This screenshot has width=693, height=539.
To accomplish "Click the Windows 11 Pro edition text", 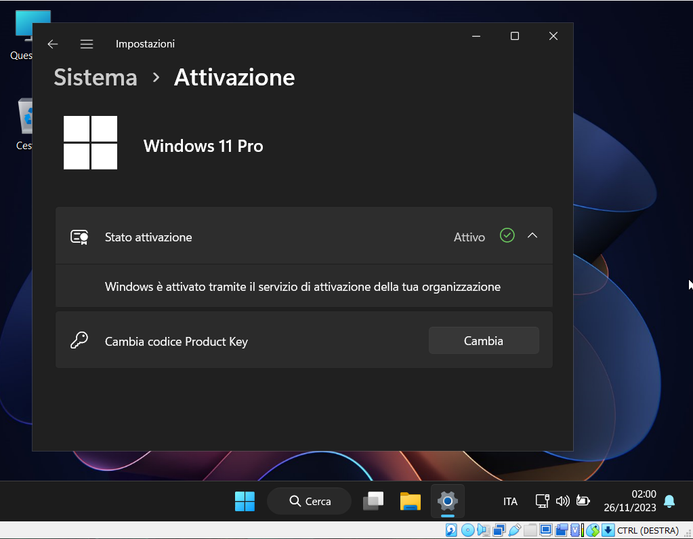I will click(x=203, y=146).
